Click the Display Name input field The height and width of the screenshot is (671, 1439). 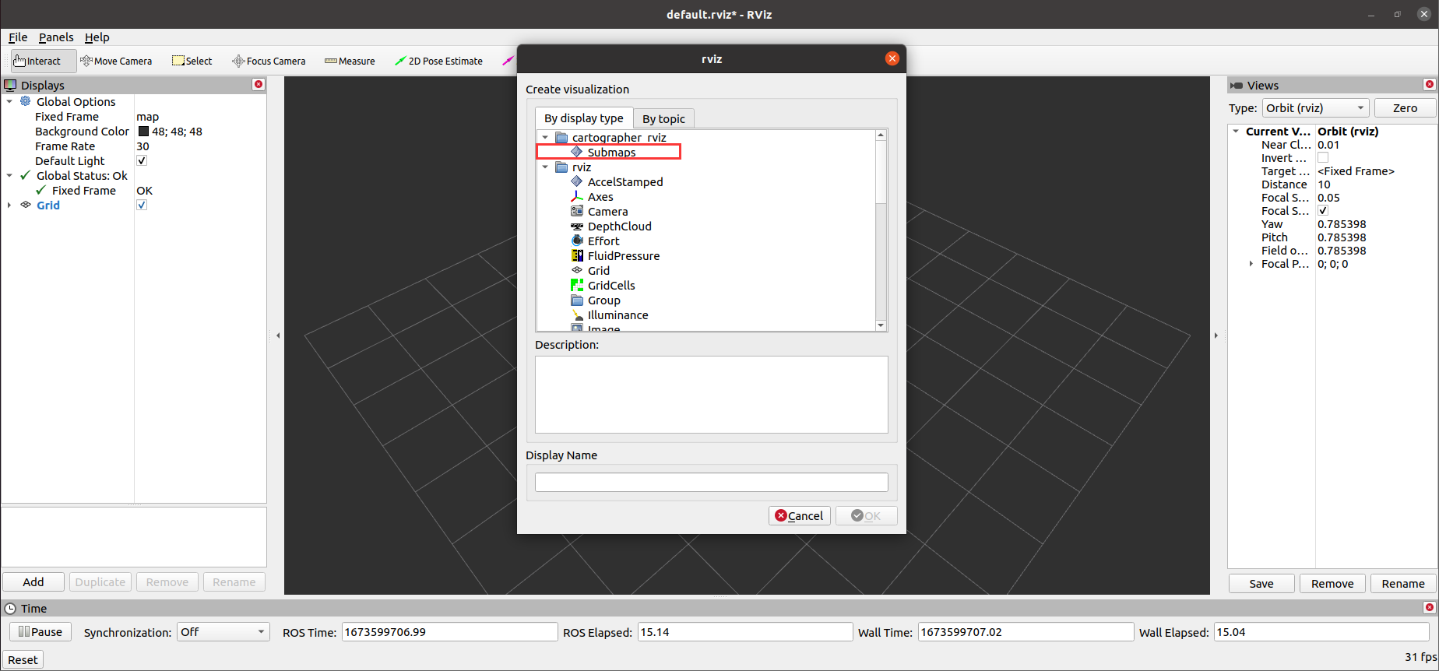(711, 482)
